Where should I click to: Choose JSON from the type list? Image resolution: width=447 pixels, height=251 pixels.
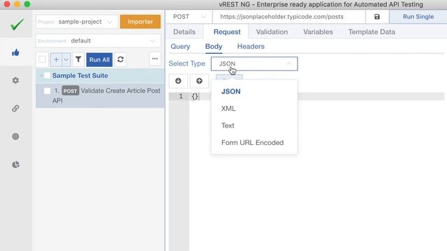click(231, 91)
